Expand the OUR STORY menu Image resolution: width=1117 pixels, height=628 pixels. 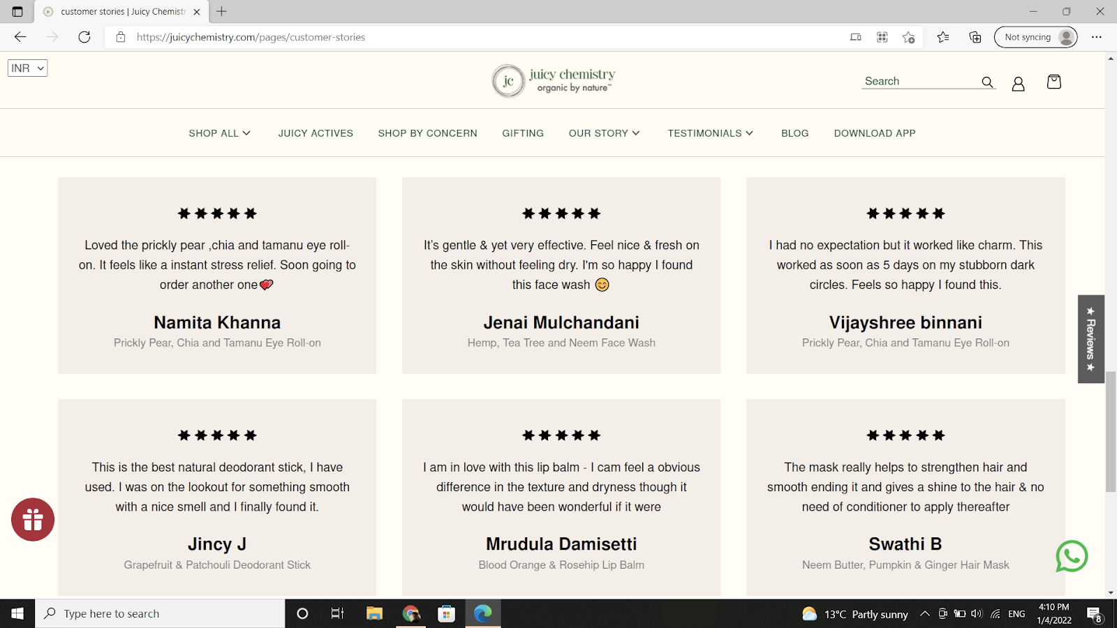coord(604,133)
